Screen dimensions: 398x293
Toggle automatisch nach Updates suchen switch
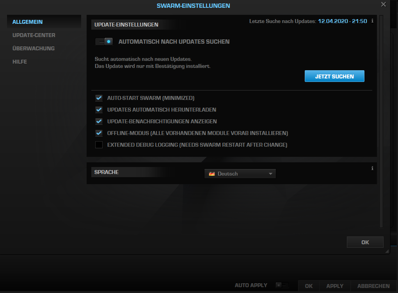pyautogui.click(x=104, y=42)
